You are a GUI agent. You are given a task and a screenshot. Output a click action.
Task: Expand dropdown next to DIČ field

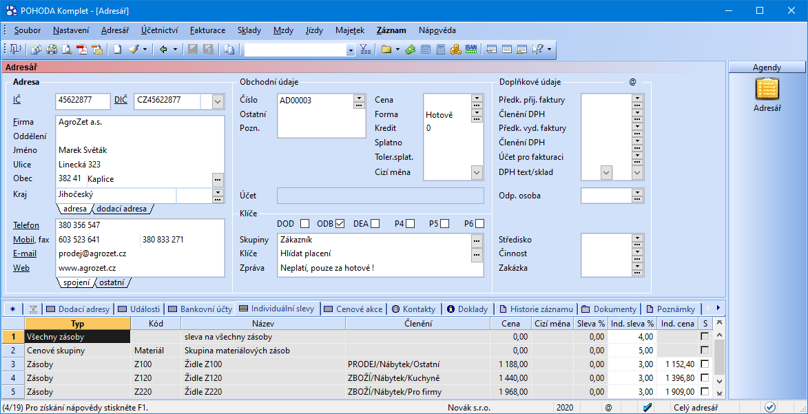pyautogui.click(x=219, y=102)
